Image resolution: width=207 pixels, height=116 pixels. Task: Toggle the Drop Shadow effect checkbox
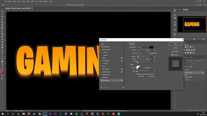point(102,80)
